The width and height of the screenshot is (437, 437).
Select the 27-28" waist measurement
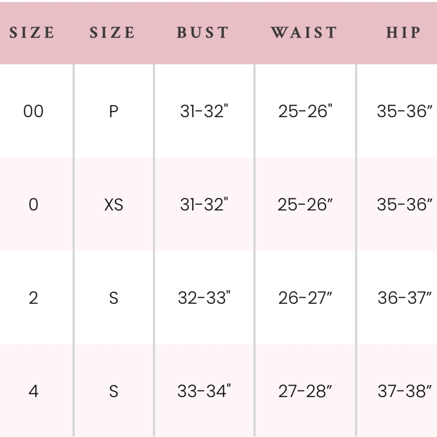click(x=305, y=391)
